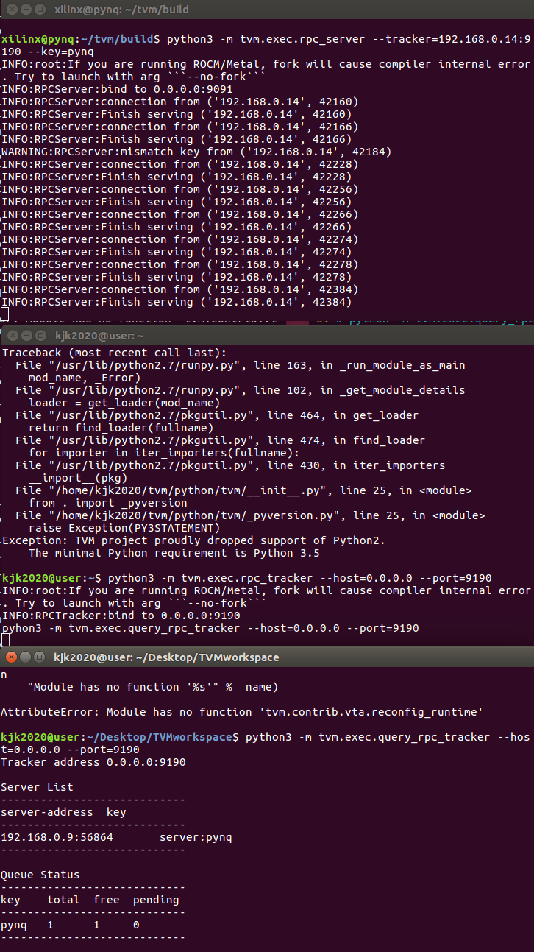Maximize the xilinx@pynq terminal window
This screenshot has height=952, width=534.
click(40, 10)
